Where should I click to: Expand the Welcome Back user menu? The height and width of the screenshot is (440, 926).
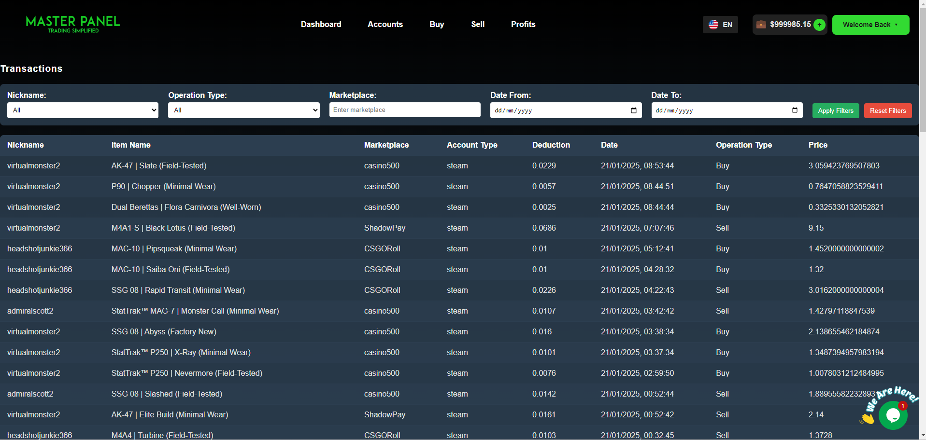tap(870, 25)
